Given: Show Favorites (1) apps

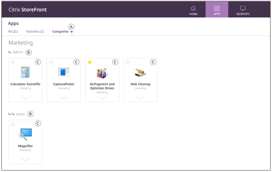Looking at the screenshot, I should 35,31.
